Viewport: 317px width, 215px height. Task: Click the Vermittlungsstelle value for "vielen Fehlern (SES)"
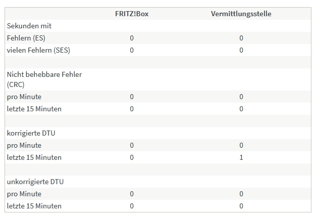(241, 50)
